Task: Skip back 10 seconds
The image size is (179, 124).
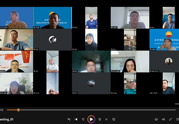Action: 83,119
